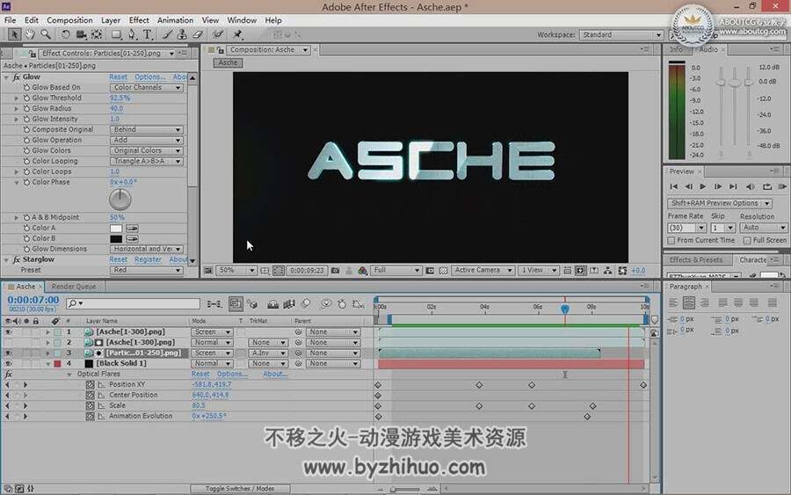This screenshot has width=791, height=495.
Task: Toggle Position XY stopwatch
Action: click(x=90, y=384)
